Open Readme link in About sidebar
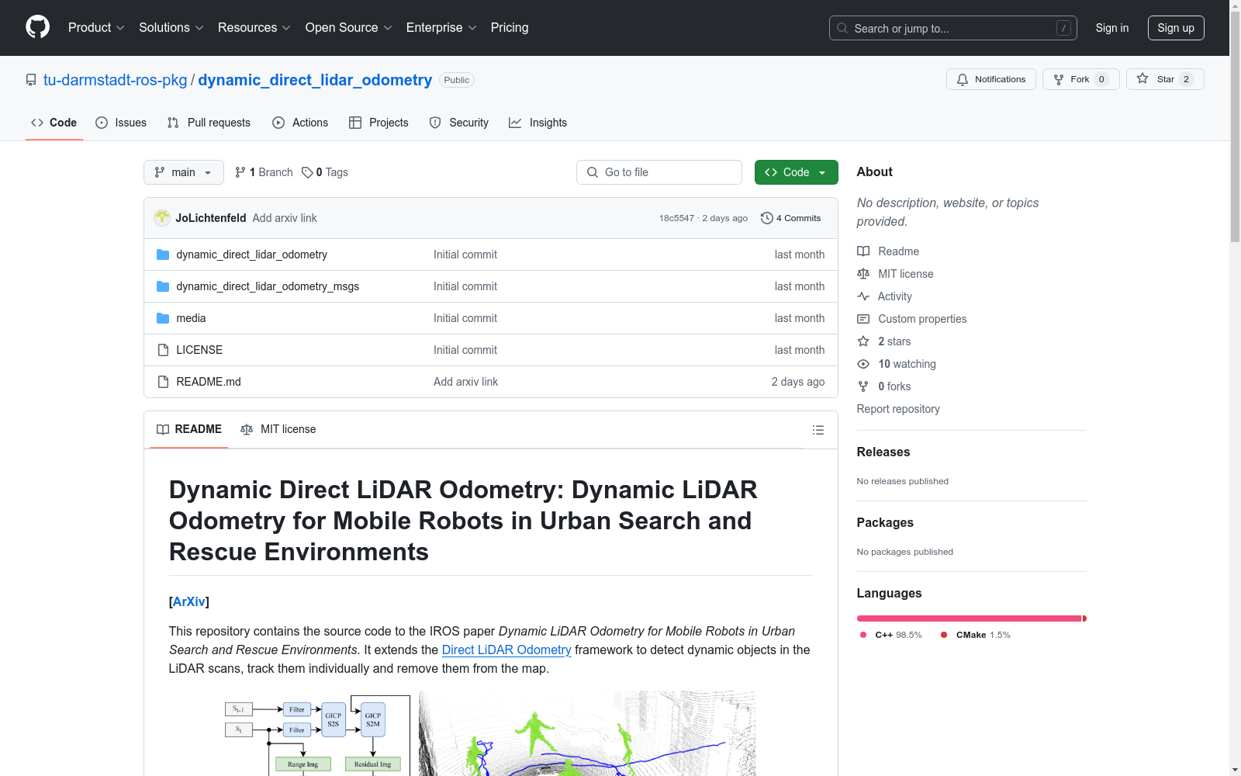The width and height of the screenshot is (1241, 776). [x=888, y=251]
